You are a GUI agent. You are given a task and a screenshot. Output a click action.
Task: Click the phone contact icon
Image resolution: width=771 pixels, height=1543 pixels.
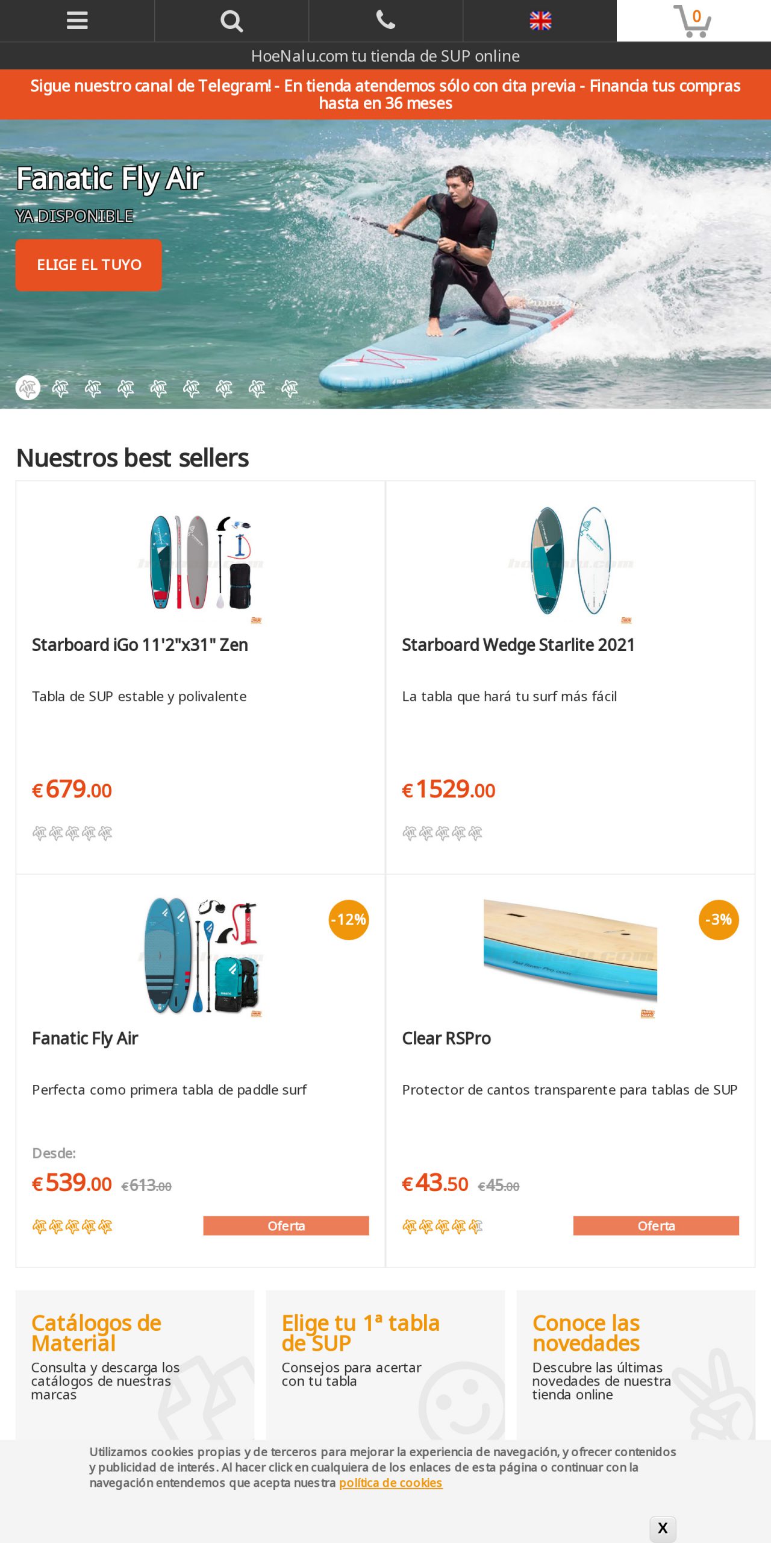point(385,20)
